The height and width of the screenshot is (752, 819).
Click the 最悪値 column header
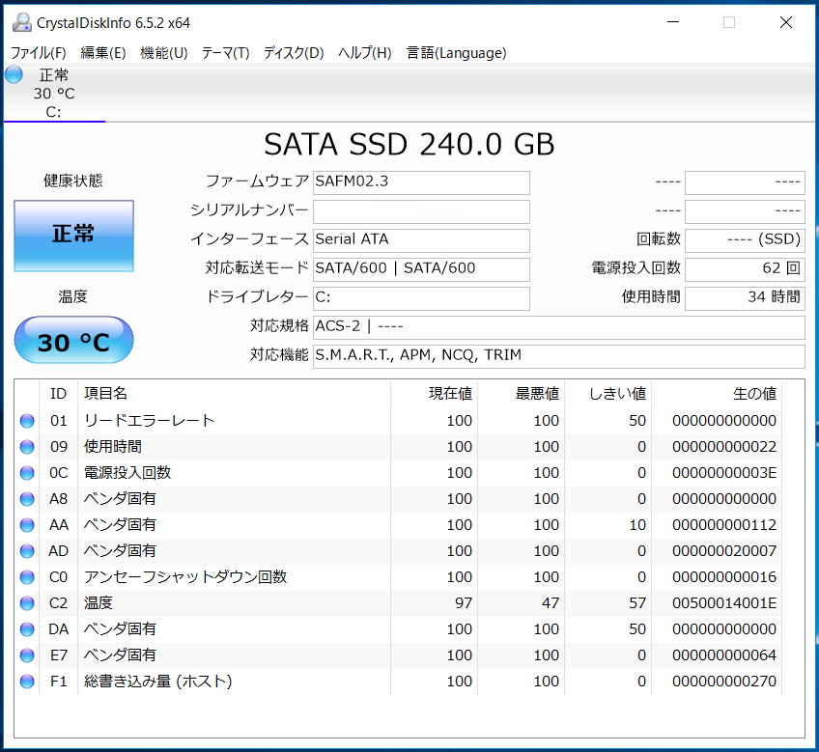(x=521, y=393)
